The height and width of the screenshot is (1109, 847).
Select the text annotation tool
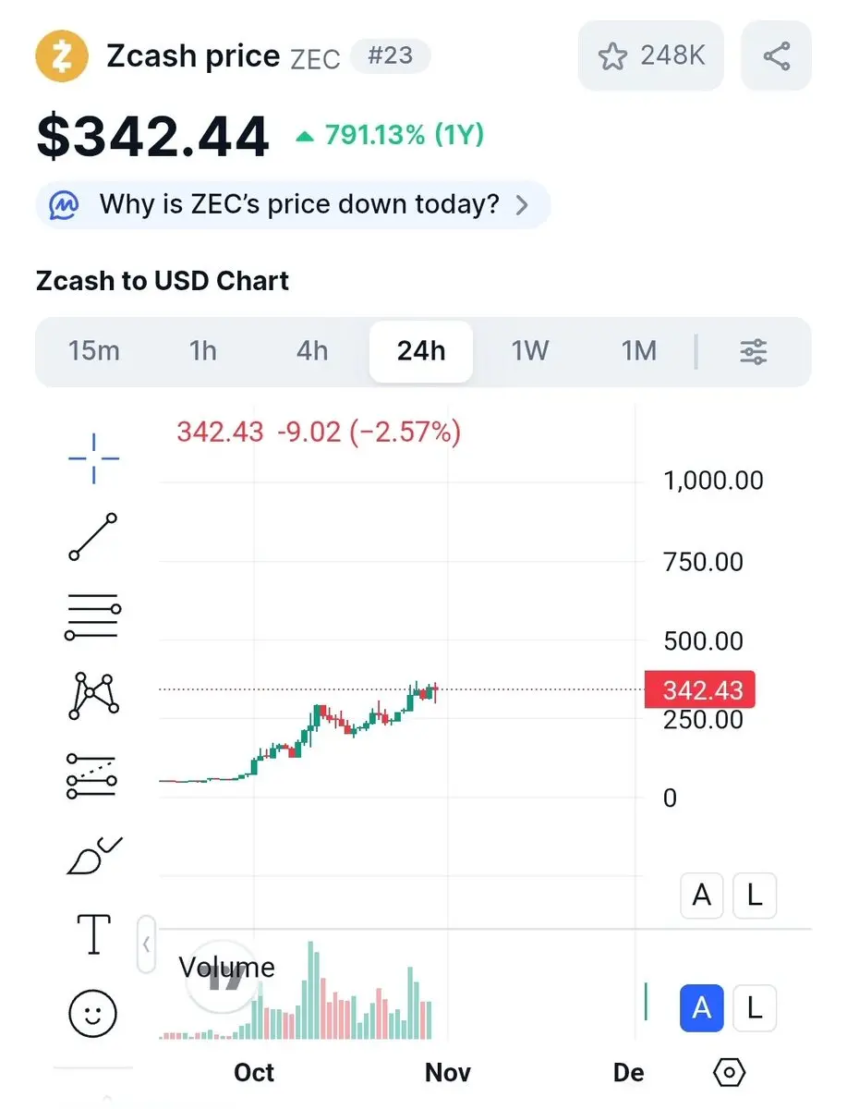tap(93, 934)
